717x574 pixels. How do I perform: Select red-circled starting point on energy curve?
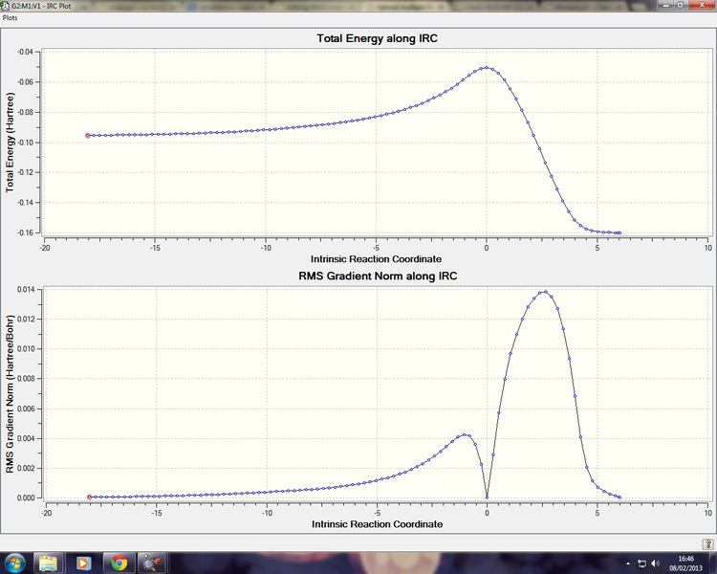coord(88,136)
